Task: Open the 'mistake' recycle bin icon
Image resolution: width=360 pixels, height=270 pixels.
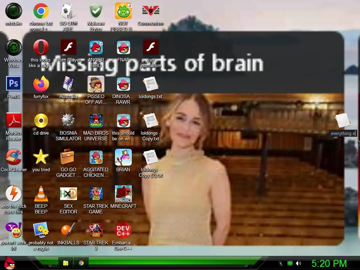Action: (14, 11)
